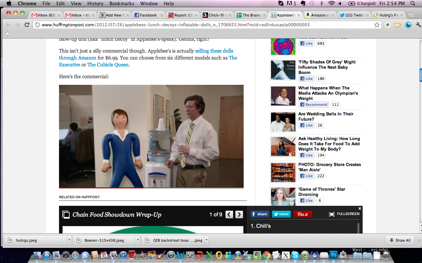Launch Photoshop from the dock

[x=333, y=255]
